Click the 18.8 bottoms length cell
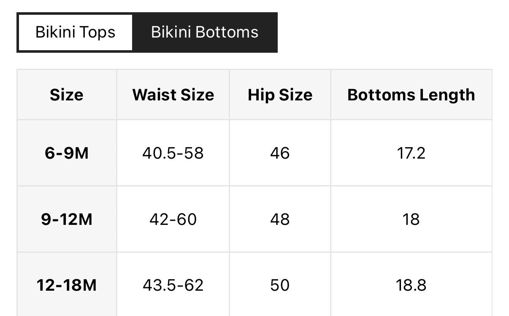 (x=411, y=286)
